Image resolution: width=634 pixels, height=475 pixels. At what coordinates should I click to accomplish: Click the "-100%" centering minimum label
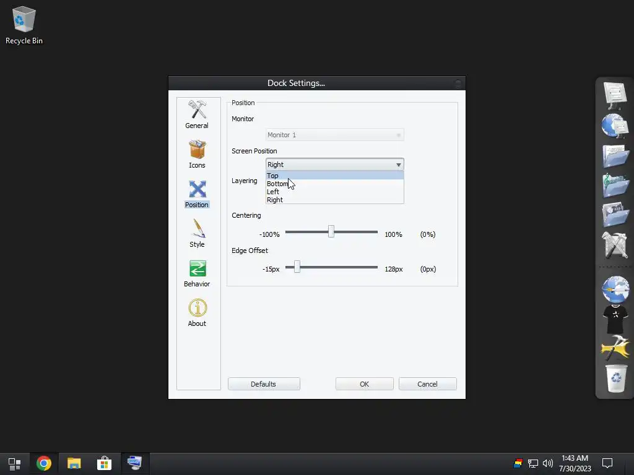pyautogui.click(x=269, y=234)
